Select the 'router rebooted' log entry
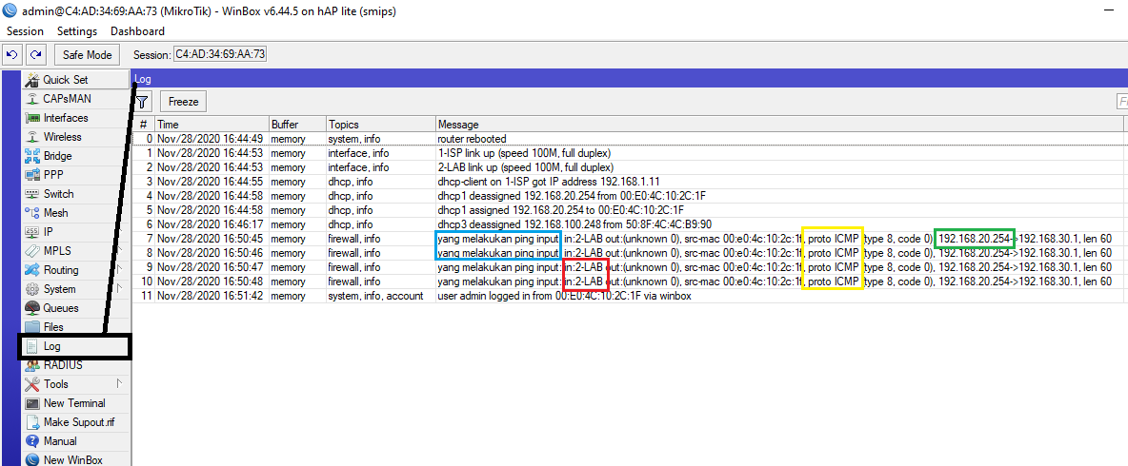 [x=630, y=139]
